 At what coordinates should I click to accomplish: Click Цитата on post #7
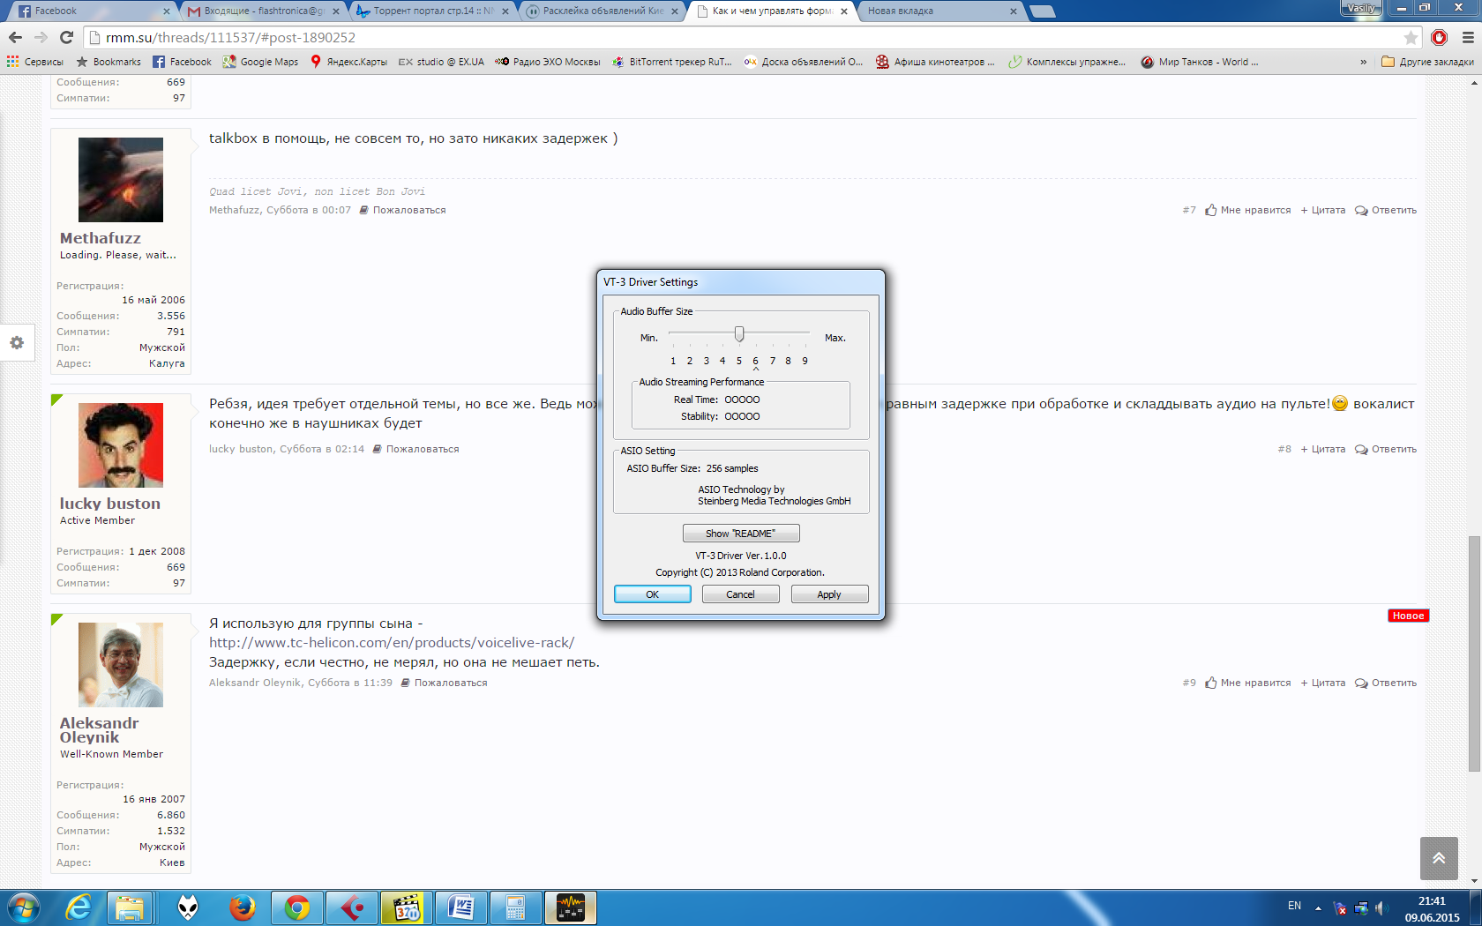pyautogui.click(x=1322, y=210)
